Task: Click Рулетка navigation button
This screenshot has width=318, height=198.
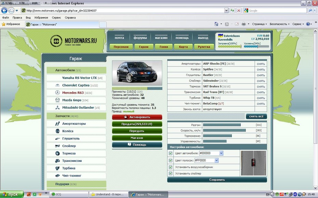Action: (204, 47)
